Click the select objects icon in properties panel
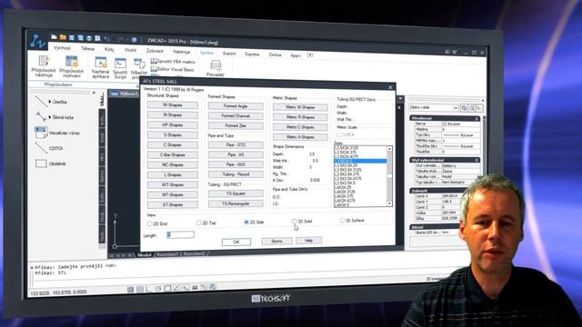The width and height of the screenshot is (582, 327). click(x=471, y=108)
